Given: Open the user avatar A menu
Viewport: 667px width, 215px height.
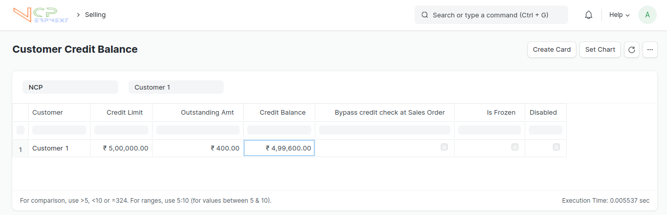Looking at the screenshot, I should 648,15.
